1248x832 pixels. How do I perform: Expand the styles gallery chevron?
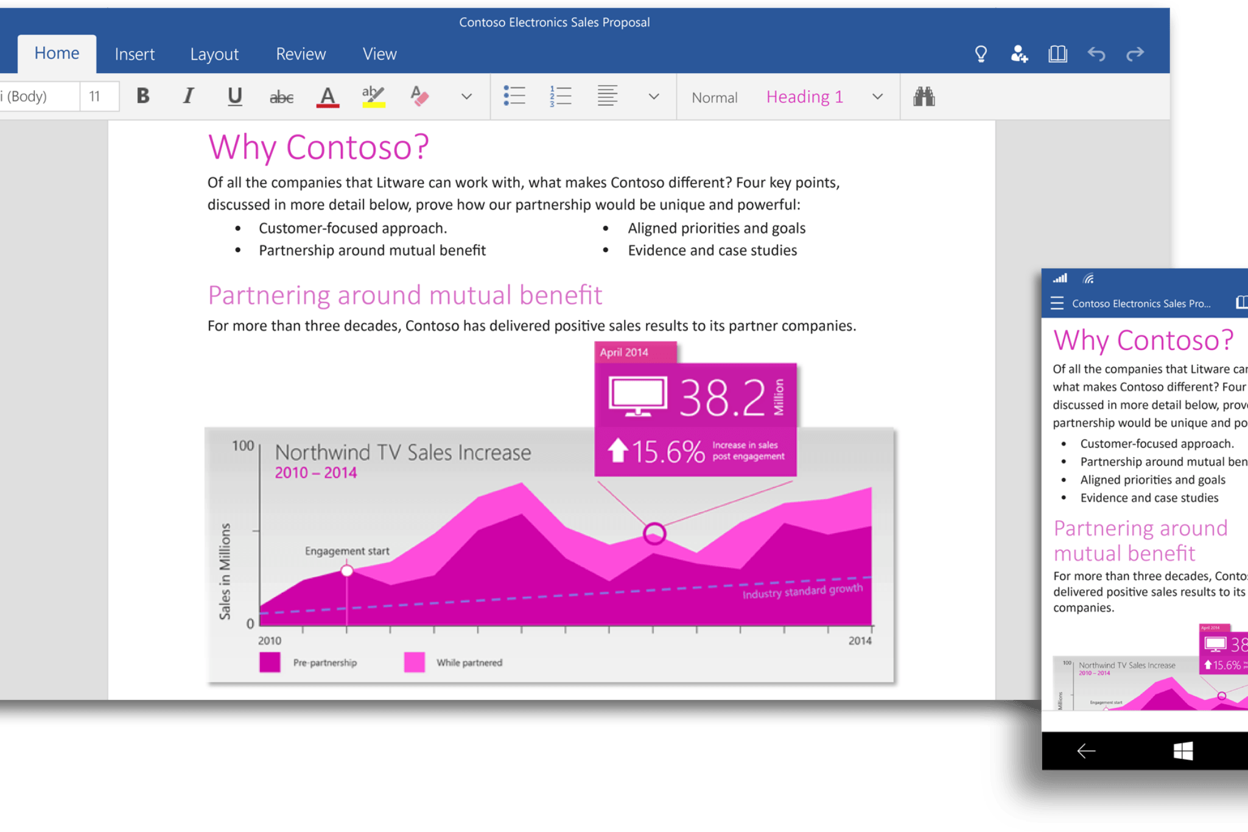pos(877,97)
